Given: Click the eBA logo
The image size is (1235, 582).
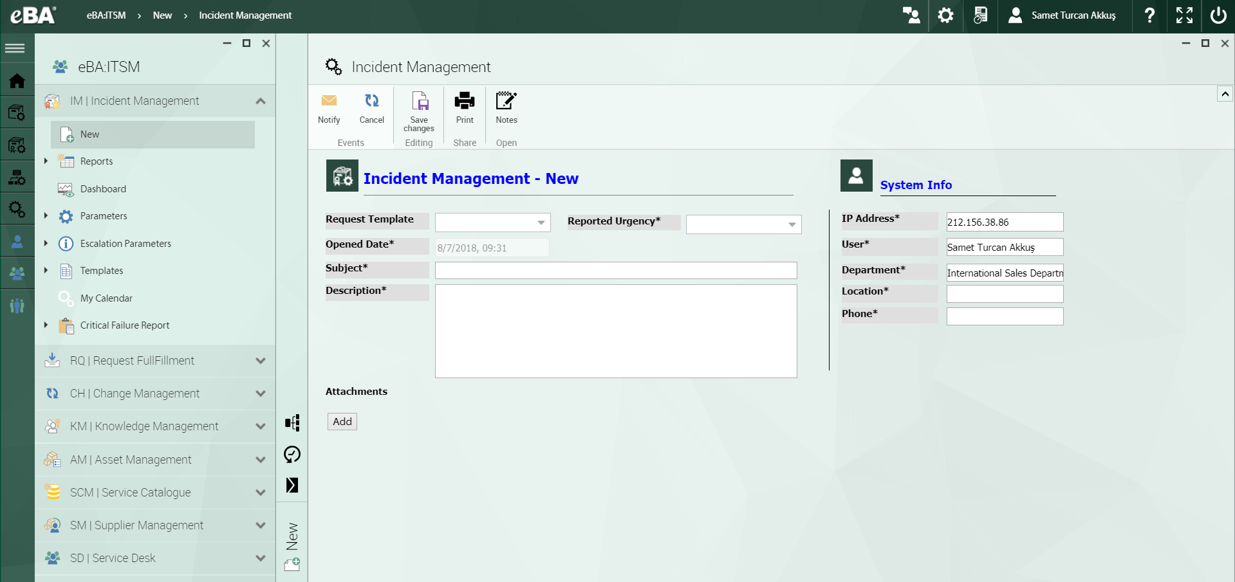Looking at the screenshot, I should [33, 15].
